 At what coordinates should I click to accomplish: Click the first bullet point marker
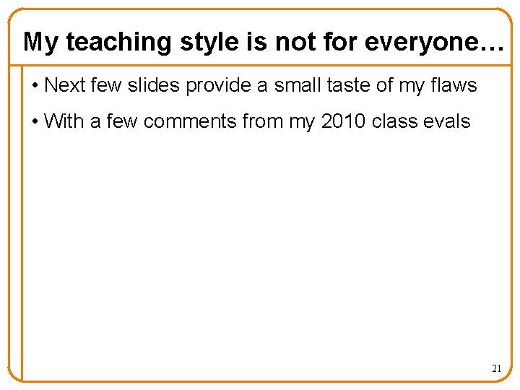tap(35, 86)
